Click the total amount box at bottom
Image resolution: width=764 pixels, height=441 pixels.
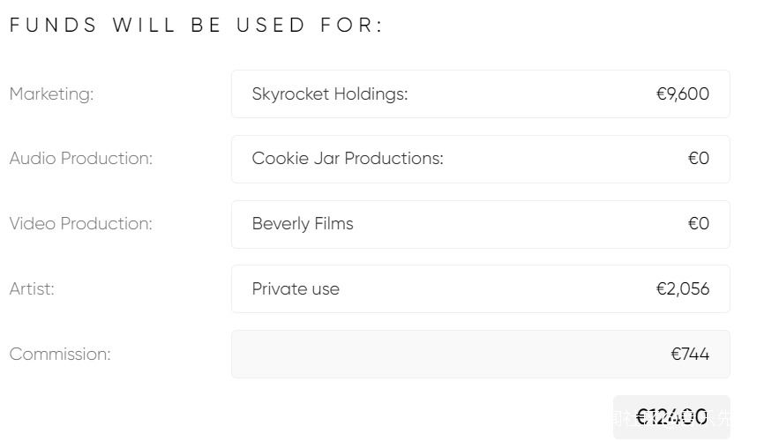click(x=671, y=417)
